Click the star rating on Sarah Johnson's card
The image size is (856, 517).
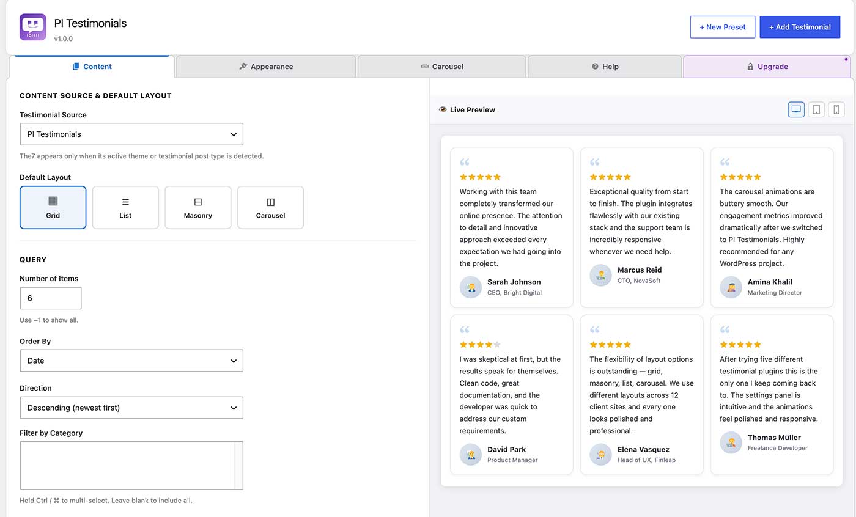480,177
